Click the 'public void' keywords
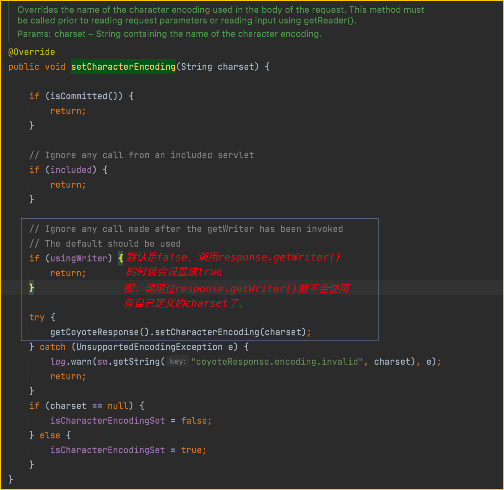 (37, 67)
